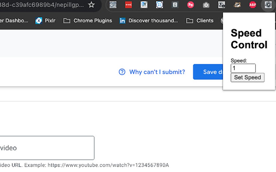Click the question mark help icon
The width and height of the screenshot is (276, 172).
pyautogui.click(x=122, y=72)
